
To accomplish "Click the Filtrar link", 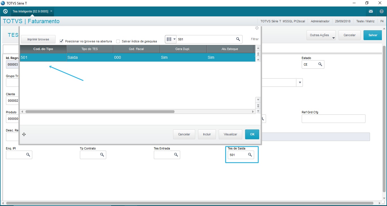I will 255,39.
